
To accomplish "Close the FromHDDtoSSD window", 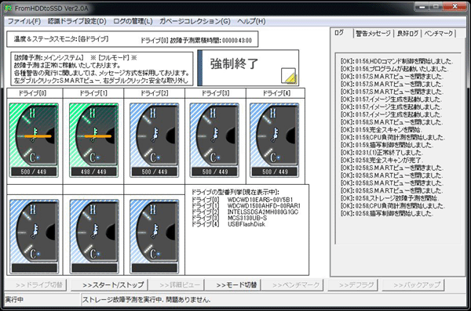I will (x=455, y=6).
